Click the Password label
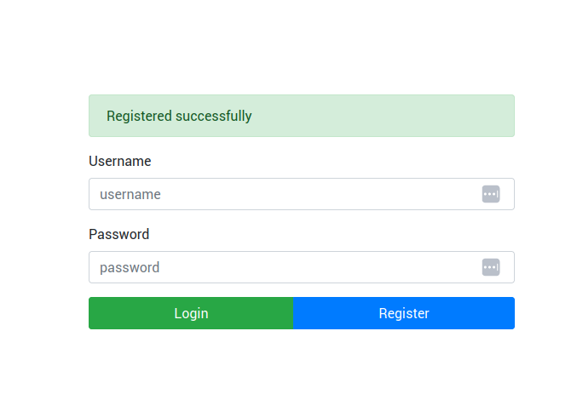Screen dimensions: 577x411 click(119, 234)
